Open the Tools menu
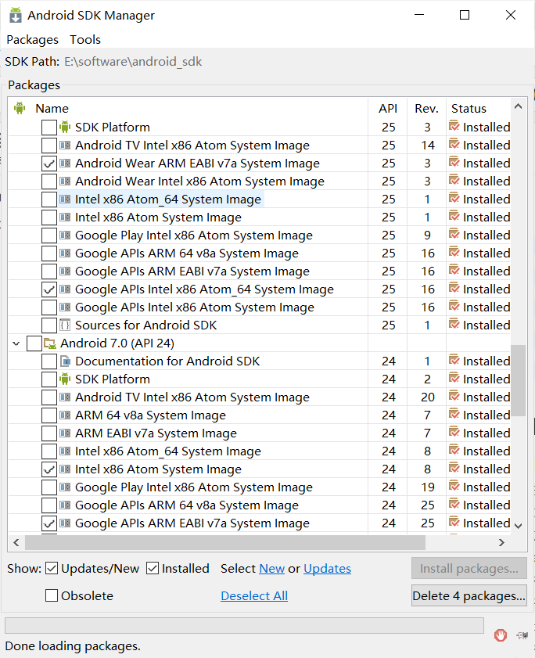 85,39
